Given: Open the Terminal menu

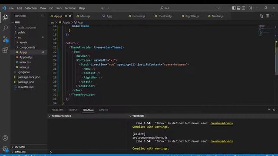Looking at the screenshot, I should tap(70, 8).
